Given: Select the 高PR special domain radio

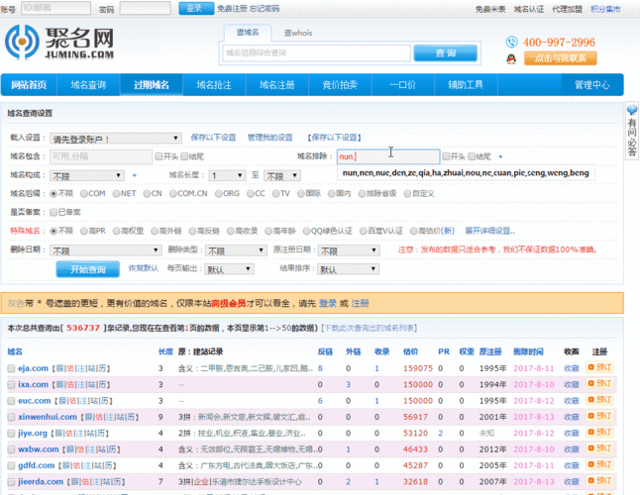Looking at the screenshot, I should [x=84, y=232].
